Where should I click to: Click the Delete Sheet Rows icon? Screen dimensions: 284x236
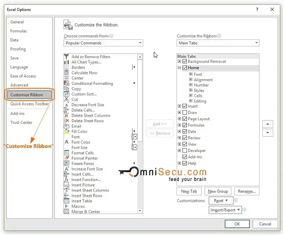(x=66, y=121)
